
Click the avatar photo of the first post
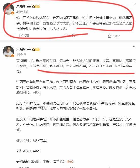coord(8,9)
